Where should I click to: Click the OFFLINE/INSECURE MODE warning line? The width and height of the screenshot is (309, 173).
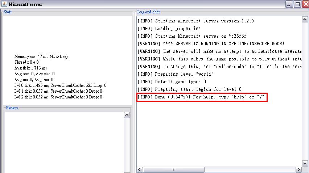[x=211, y=44]
